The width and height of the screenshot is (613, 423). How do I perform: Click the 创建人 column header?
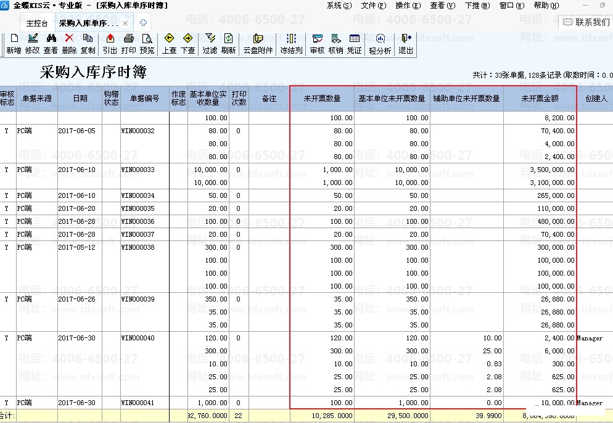pyautogui.click(x=596, y=99)
